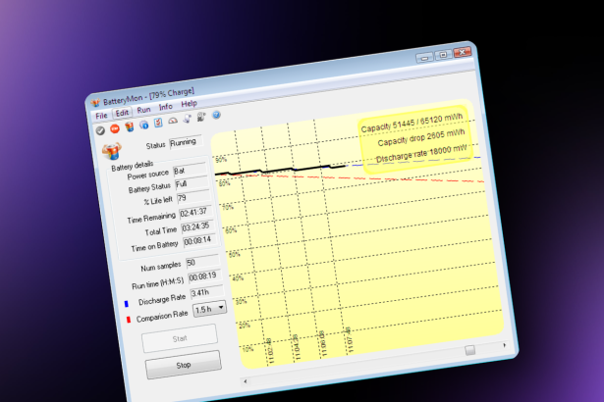Open the log scroll toolbar icon
The width and height of the screenshot is (604, 402).
(x=188, y=119)
